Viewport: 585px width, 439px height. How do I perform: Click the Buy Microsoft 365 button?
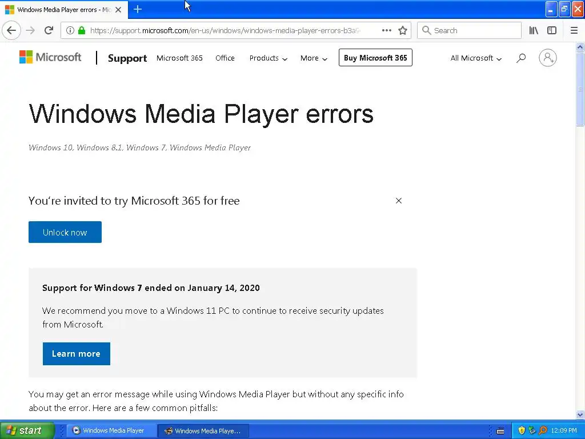point(375,58)
